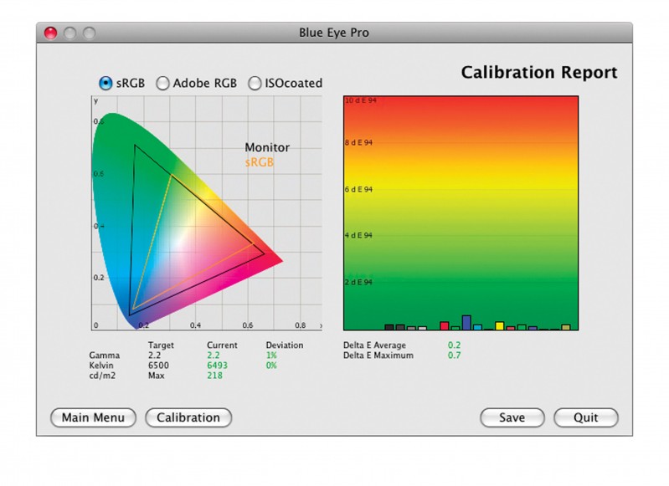Click the orange sRGB legend label
This screenshot has width=669, height=486.
(260, 162)
